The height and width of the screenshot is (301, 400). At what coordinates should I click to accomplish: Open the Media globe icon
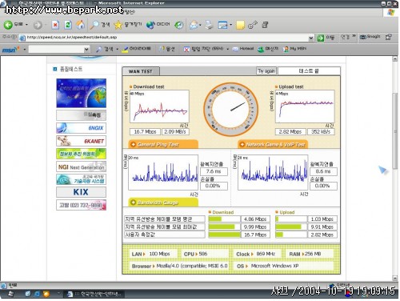(x=158, y=25)
